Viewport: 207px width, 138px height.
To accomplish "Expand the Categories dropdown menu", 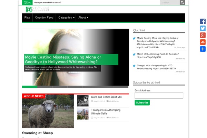I will (66, 18).
